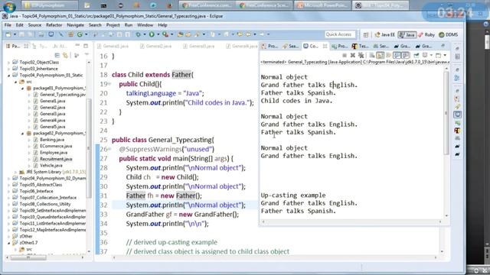The width and height of the screenshot is (490, 275).
Task: Collapse the Child() constructor fold at line 19
Action: (x=109, y=84)
